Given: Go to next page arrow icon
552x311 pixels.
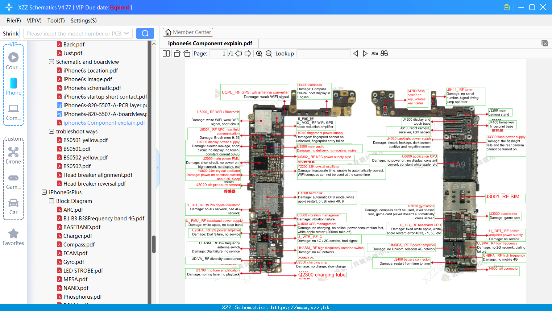Looking at the screenshot, I should [x=248, y=53].
